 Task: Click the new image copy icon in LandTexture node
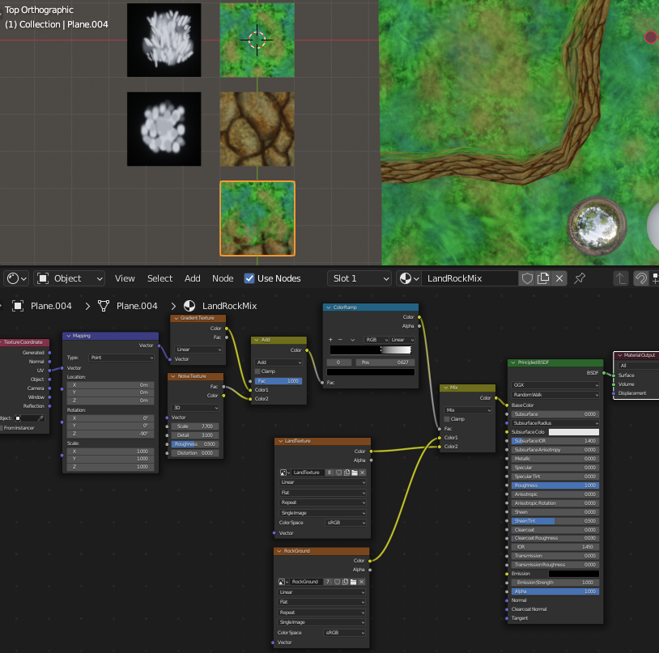(x=347, y=473)
